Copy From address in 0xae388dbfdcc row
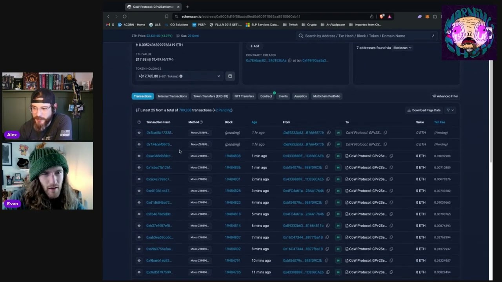Screen dimensions: 502x282 (x=328, y=156)
